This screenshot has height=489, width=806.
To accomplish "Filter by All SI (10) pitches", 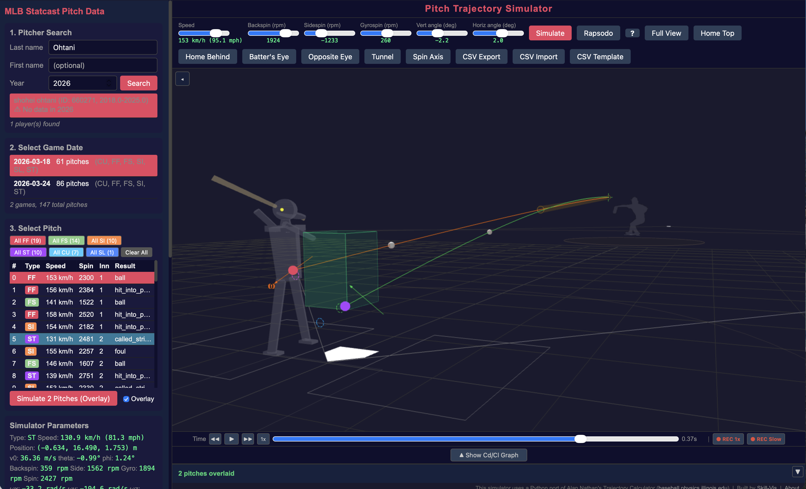I will click(104, 240).
